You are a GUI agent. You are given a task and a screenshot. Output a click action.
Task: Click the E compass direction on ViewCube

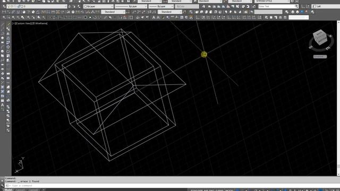(328, 48)
